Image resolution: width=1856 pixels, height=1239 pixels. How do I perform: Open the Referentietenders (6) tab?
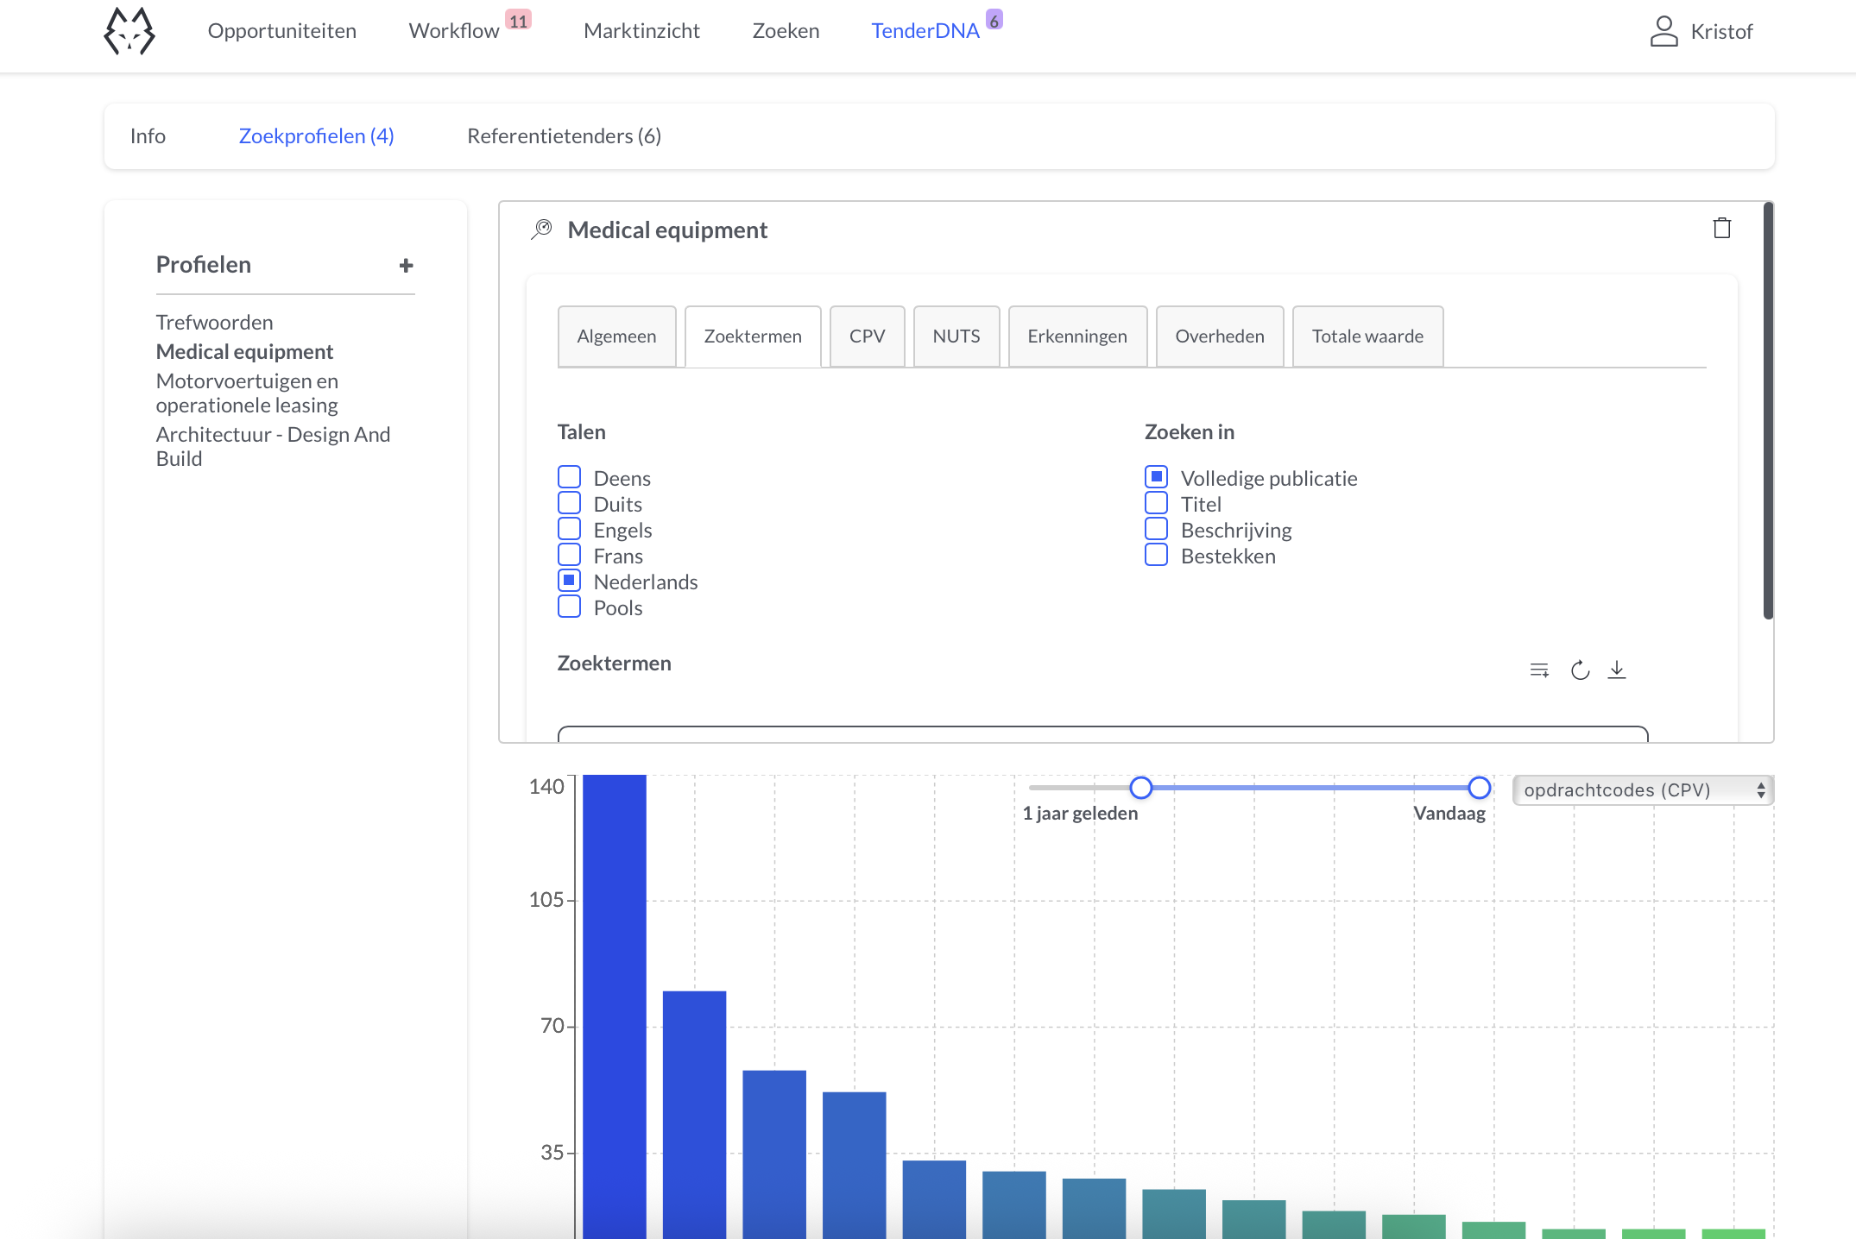pyautogui.click(x=564, y=135)
